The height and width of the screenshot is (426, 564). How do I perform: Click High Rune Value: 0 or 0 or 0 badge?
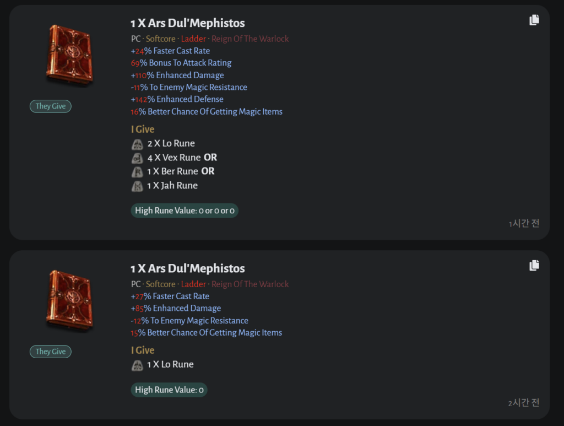(x=185, y=211)
